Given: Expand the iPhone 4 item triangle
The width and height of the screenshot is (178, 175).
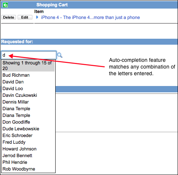Looking at the screenshot, I should (37, 17).
